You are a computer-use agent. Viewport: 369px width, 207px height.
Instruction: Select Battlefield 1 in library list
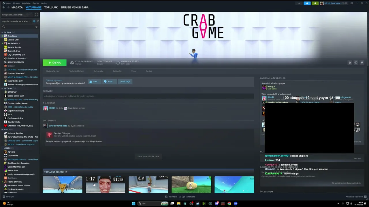20,43
